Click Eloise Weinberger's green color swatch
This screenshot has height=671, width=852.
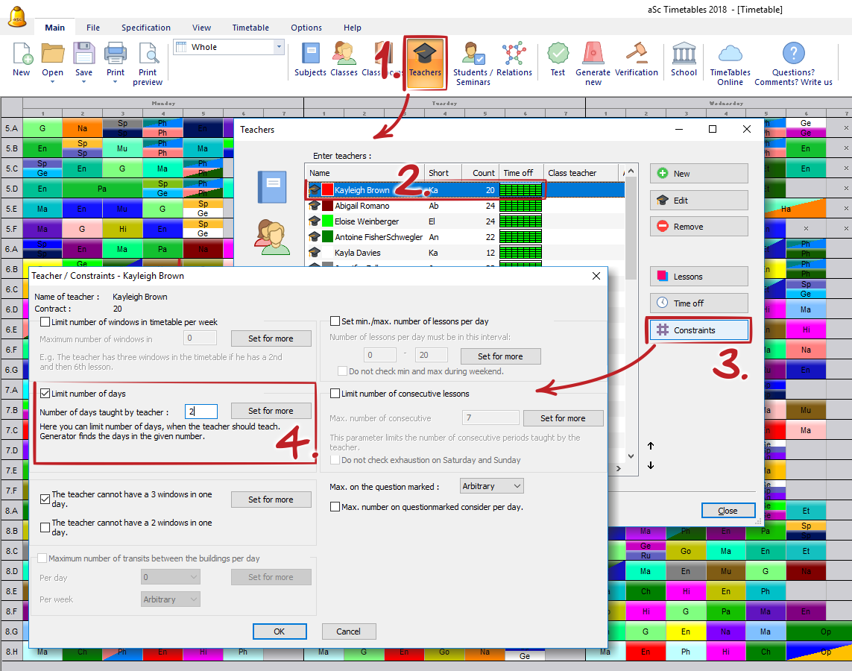pyautogui.click(x=327, y=221)
